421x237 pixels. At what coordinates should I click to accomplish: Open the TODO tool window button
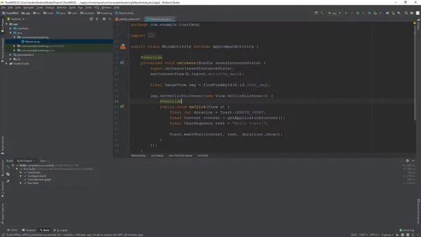[x=12, y=230]
